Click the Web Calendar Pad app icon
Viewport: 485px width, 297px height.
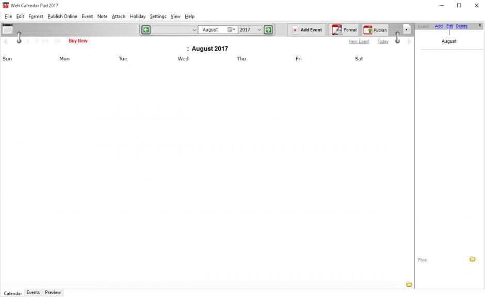click(5, 5)
